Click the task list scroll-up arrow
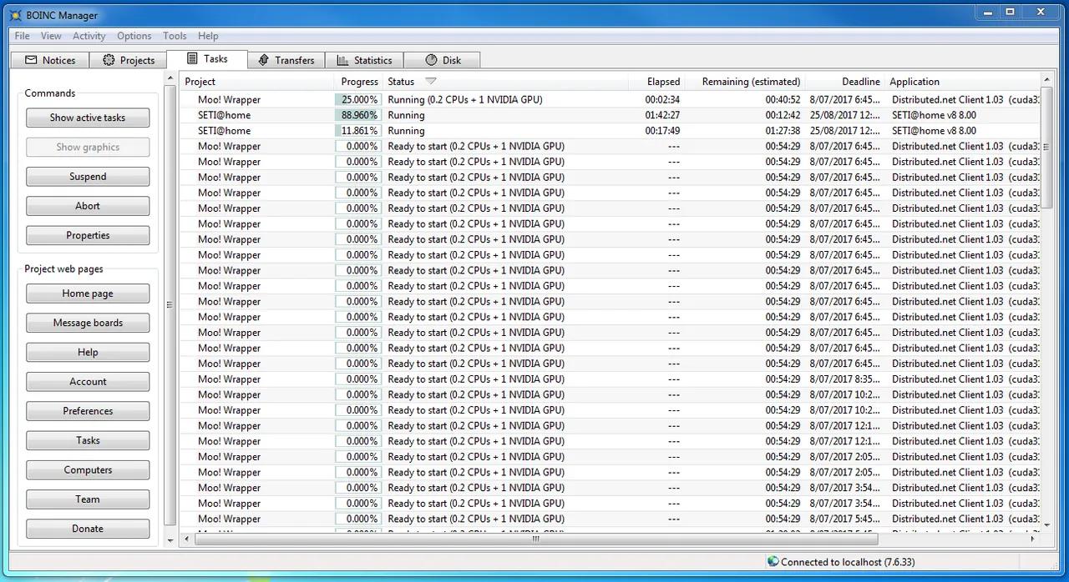This screenshot has width=1069, height=582. pyautogui.click(x=1047, y=79)
